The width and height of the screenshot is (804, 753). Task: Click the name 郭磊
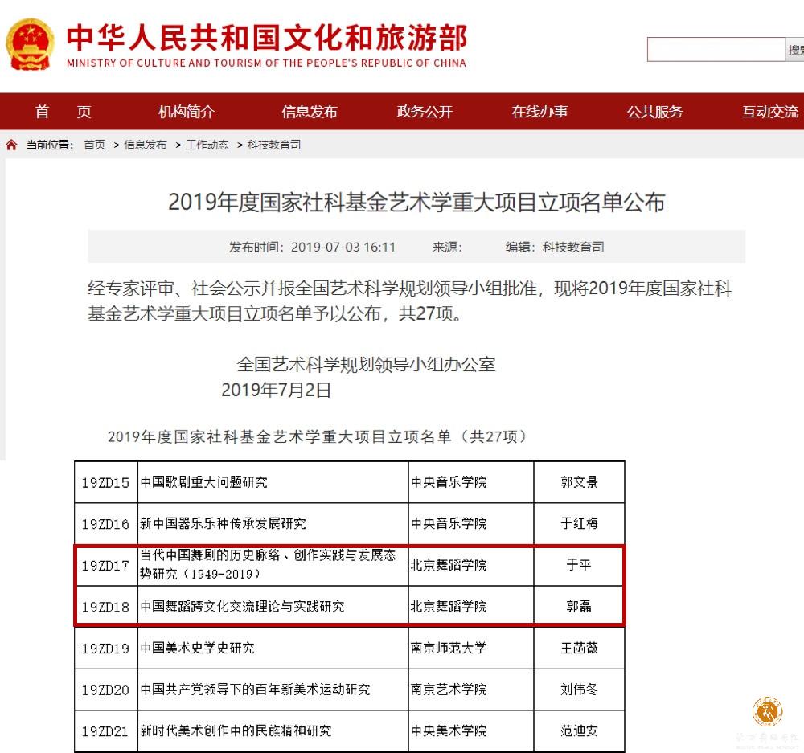[x=579, y=607]
